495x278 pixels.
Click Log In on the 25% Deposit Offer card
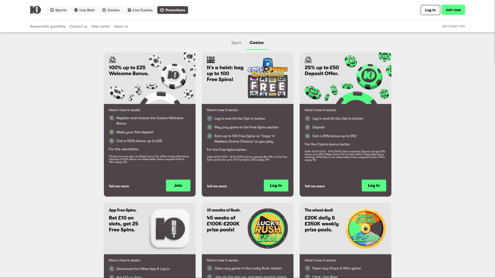tap(374, 186)
